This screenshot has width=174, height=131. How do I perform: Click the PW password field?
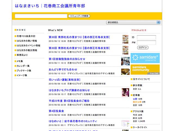[148, 43]
